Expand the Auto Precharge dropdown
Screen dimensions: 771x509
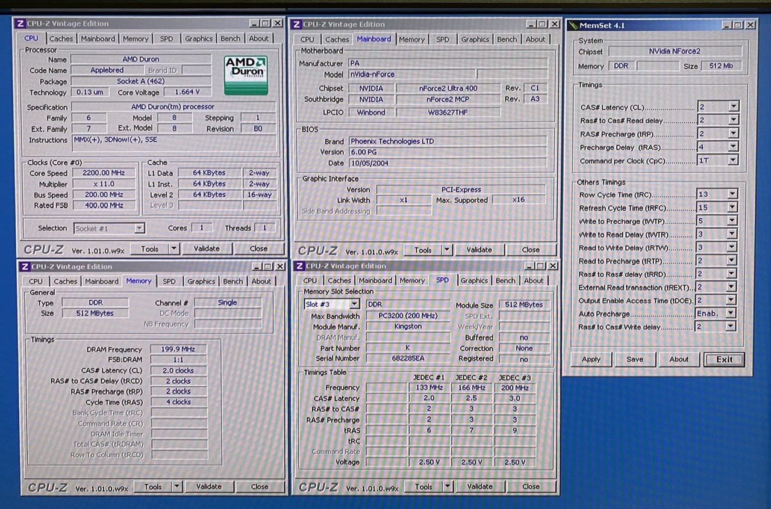point(731,313)
